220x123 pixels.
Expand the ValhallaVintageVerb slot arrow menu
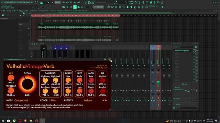pyautogui.click(x=174, y=51)
